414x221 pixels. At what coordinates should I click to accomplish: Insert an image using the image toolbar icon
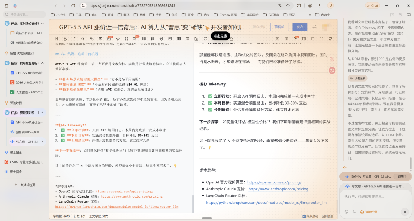tap(100, 38)
